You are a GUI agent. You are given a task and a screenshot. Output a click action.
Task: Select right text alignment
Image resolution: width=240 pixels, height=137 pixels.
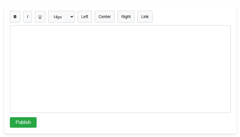click(126, 17)
